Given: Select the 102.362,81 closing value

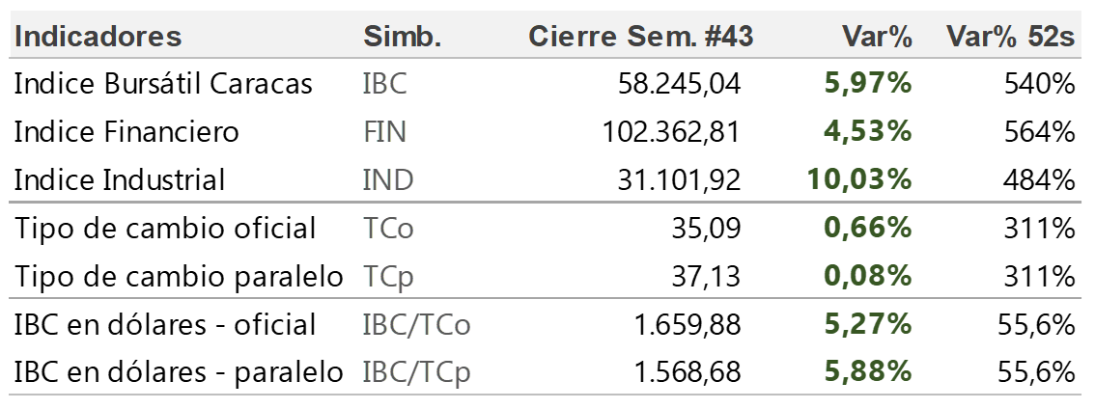Looking at the screenshot, I should coord(671,132).
